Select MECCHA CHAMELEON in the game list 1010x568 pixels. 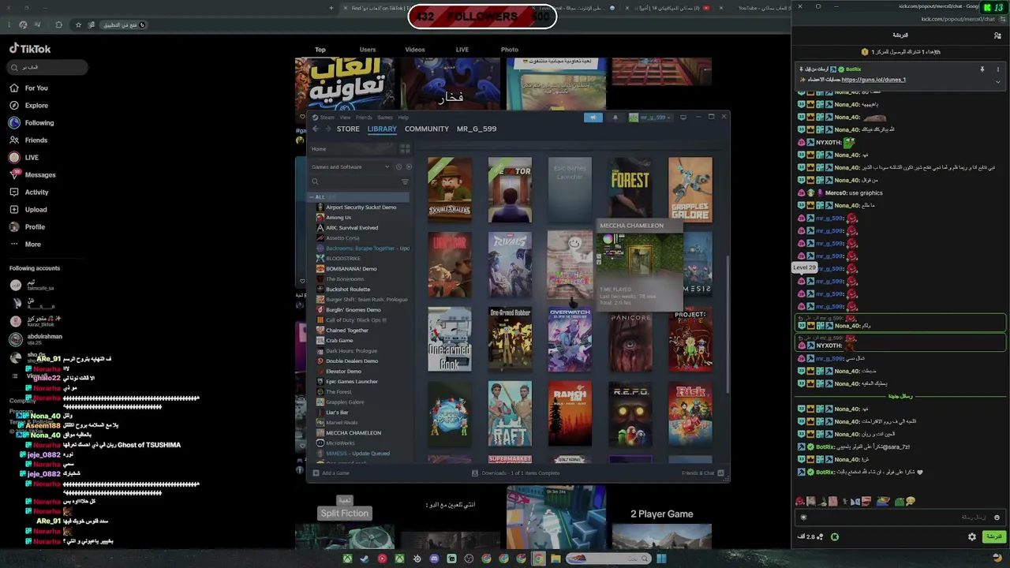click(x=353, y=433)
